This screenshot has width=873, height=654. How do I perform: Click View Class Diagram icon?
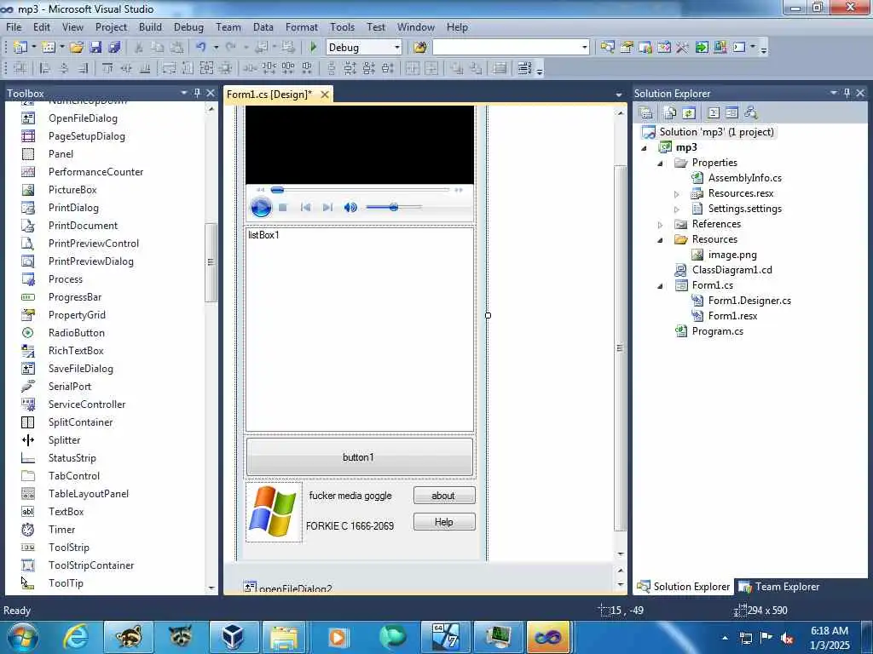(751, 113)
